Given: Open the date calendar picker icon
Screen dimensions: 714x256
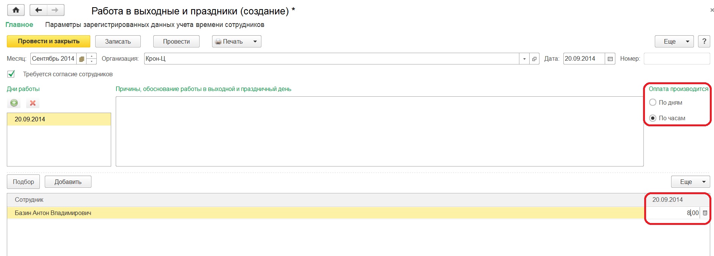Looking at the screenshot, I should tap(610, 59).
